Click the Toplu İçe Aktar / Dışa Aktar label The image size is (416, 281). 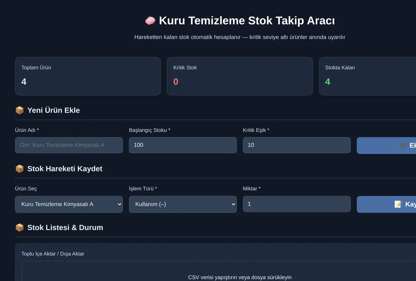[53, 254]
